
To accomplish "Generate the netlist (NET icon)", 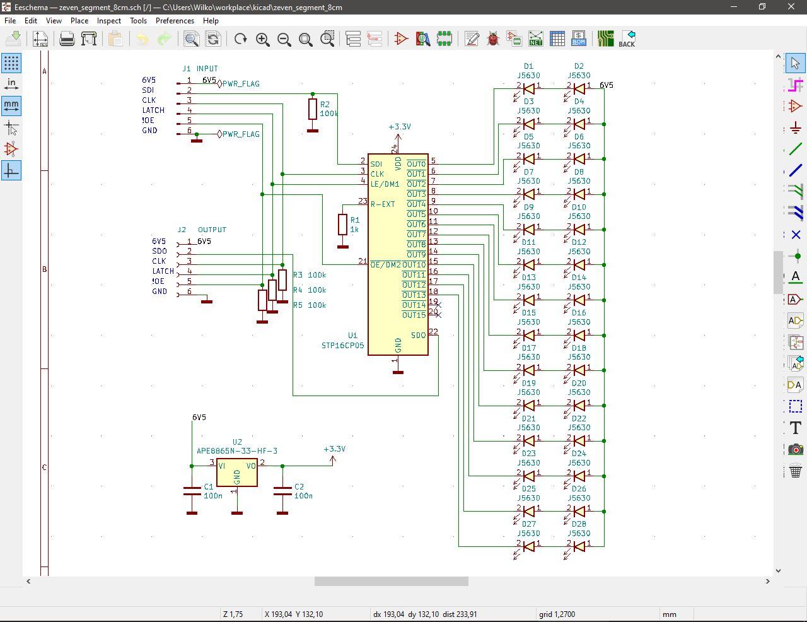I will (535, 39).
